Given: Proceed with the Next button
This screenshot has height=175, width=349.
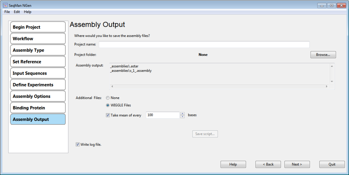Looking at the screenshot, I should tap(297, 164).
